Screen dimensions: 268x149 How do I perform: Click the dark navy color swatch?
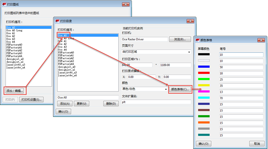click(204, 104)
